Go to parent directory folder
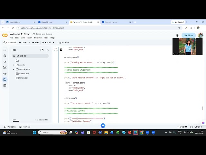 tap(18, 61)
